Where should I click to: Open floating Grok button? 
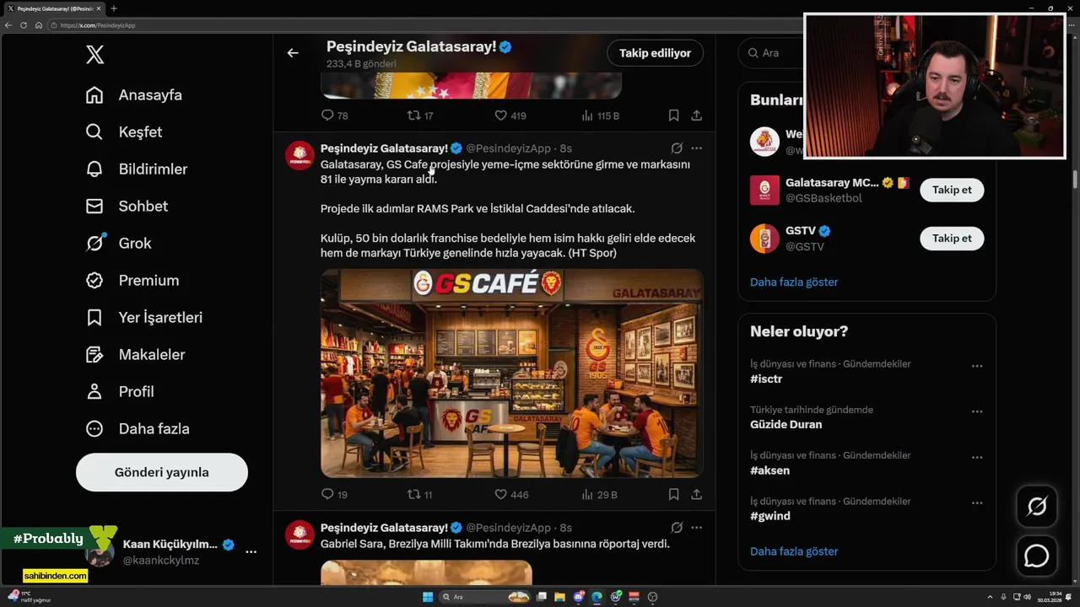[1036, 507]
